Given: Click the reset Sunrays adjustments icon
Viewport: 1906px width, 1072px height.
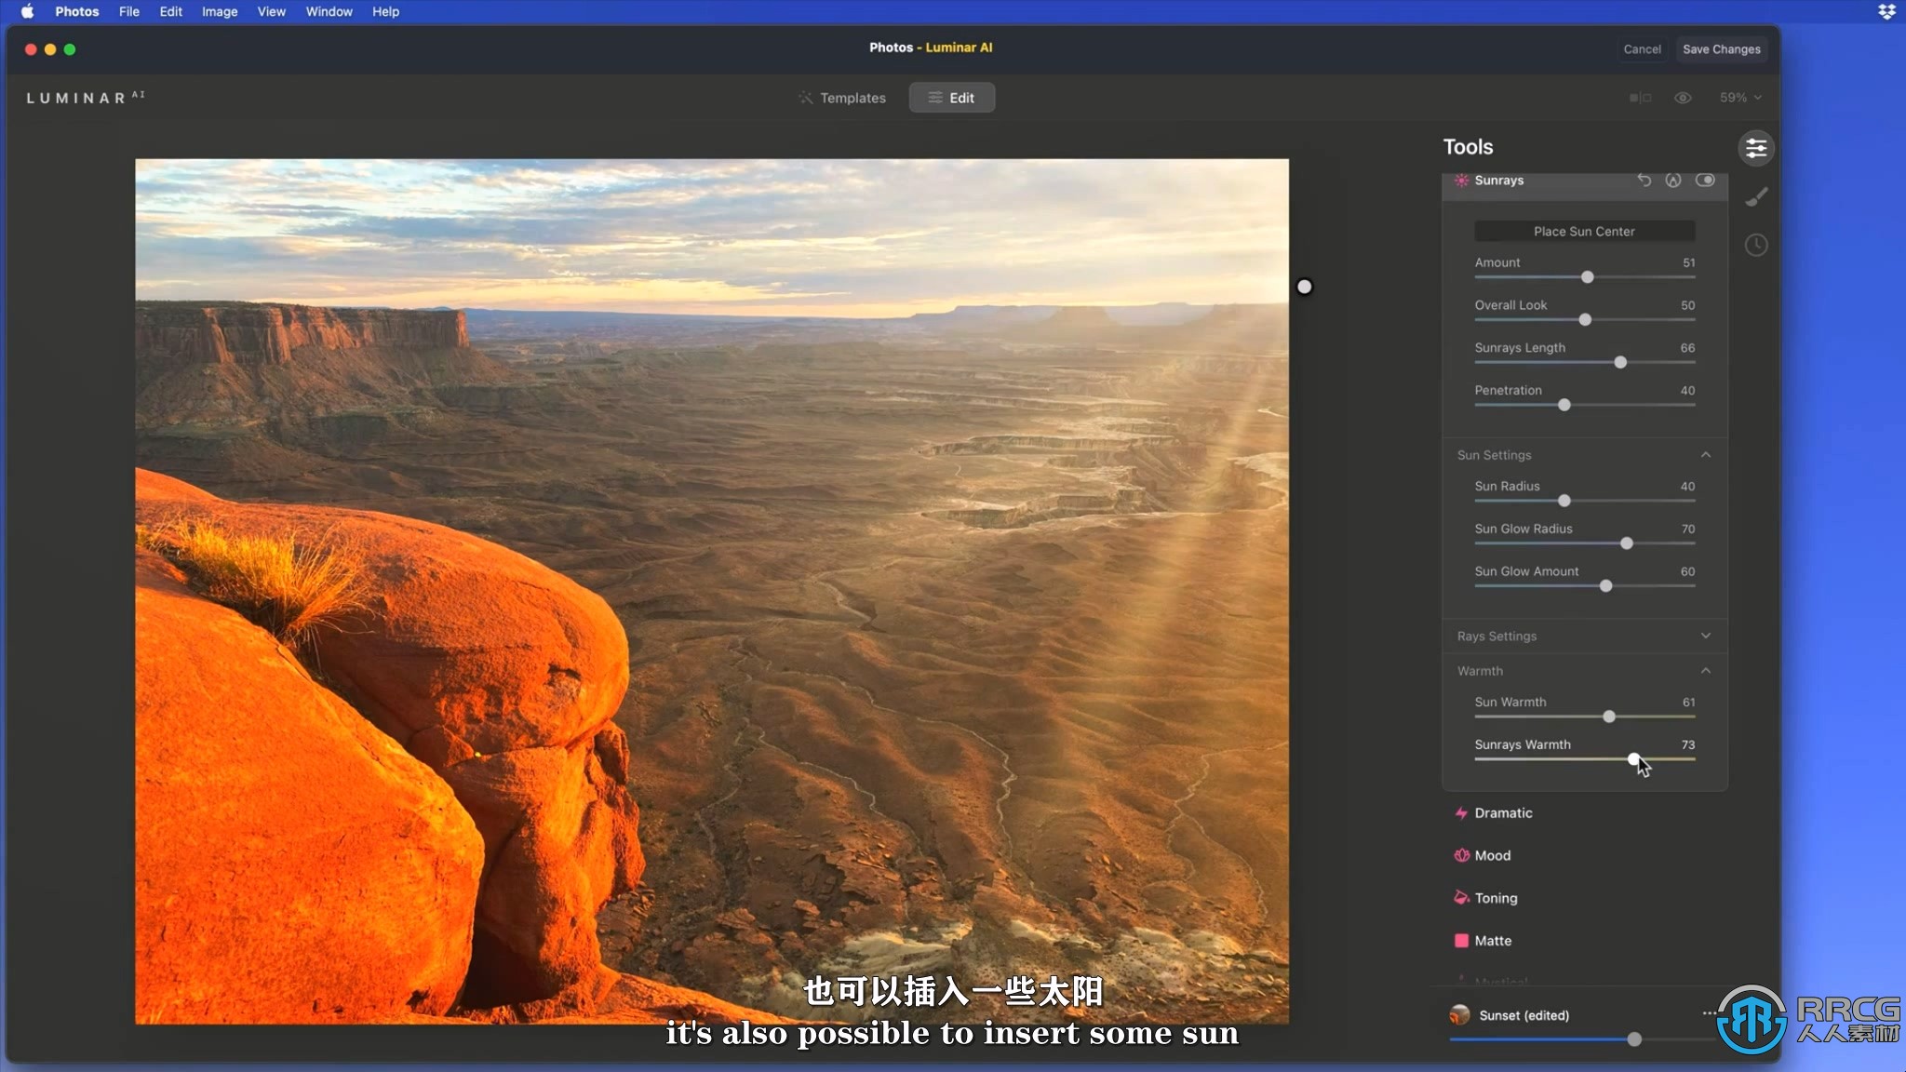Looking at the screenshot, I should (1643, 181).
